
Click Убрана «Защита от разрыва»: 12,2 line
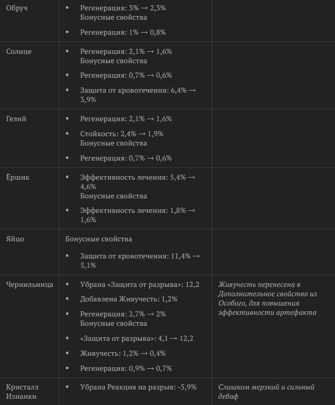(139, 285)
